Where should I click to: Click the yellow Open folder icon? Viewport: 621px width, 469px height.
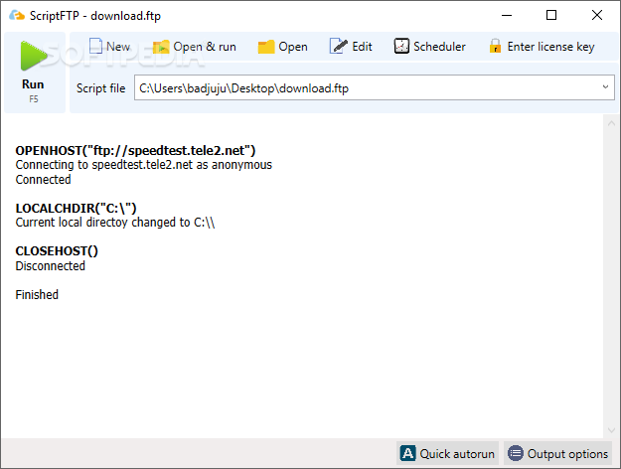[266, 47]
